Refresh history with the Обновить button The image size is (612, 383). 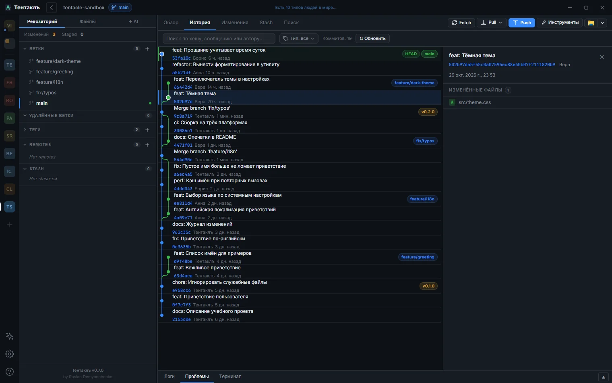(372, 39)
